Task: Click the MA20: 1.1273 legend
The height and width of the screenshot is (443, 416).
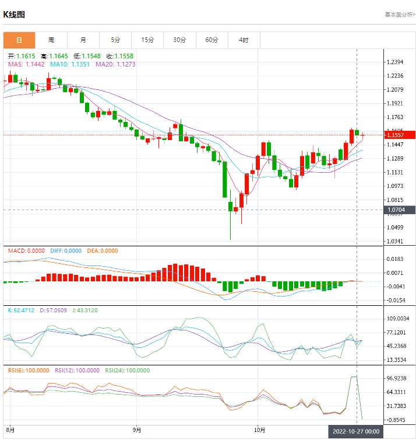Action: pyautogui.click(x=115, y=64)
